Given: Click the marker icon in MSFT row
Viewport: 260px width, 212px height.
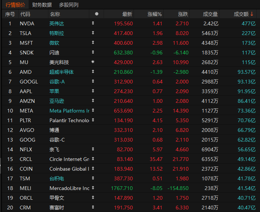Looking at the screenshot, I should [93, 42].
